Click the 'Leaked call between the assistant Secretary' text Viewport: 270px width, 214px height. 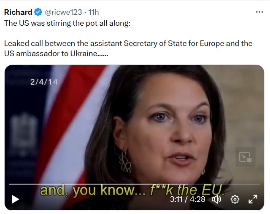(81, 43)
